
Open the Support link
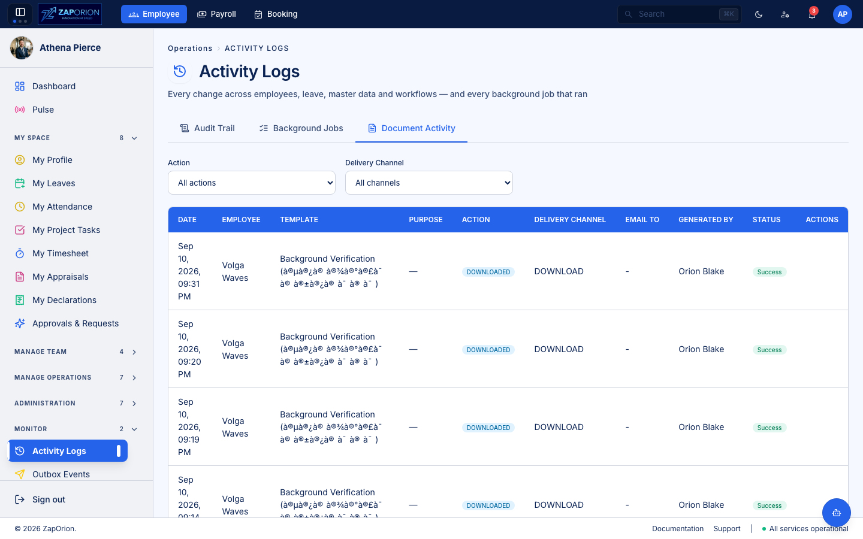(x=727, y=529)
